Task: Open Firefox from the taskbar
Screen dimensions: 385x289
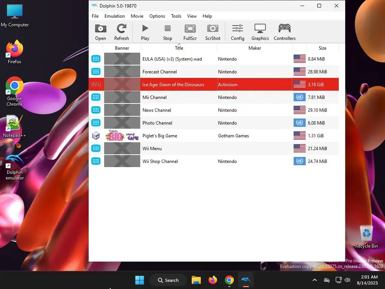Action: tap(213, 280)
